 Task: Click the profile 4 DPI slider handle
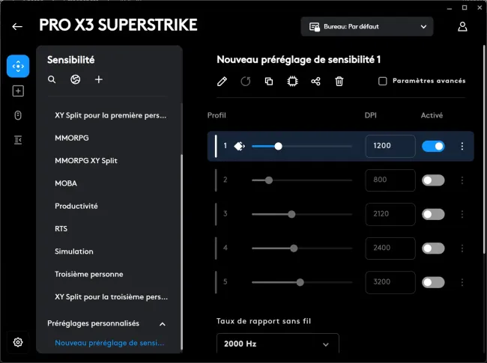294,248
